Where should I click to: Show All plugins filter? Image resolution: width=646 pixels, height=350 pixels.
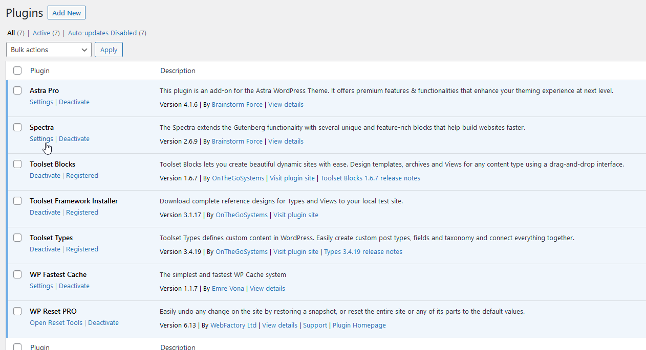(x=11, y=33)
